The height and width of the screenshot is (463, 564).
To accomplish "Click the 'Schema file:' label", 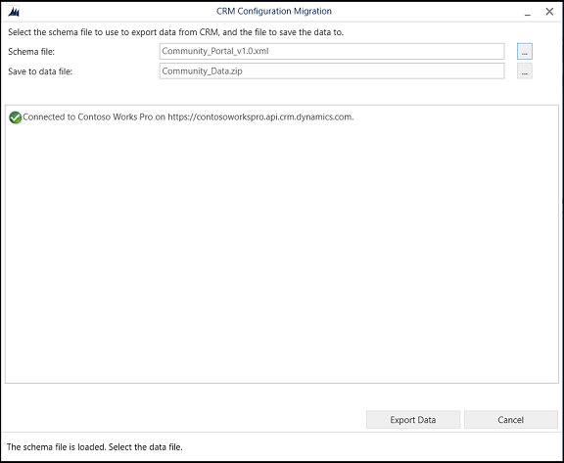I will pyautogui.click(x=31, y=52).
